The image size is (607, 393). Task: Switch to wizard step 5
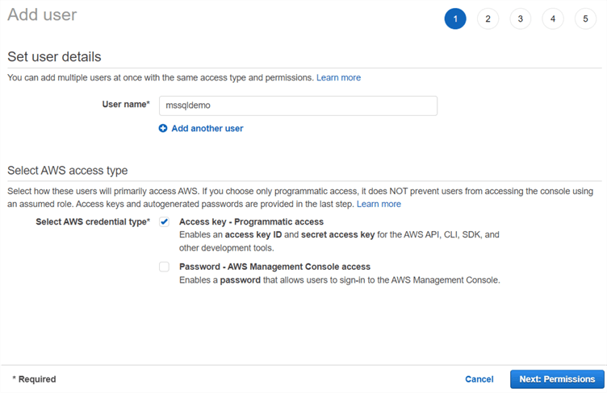coord(585,19)
